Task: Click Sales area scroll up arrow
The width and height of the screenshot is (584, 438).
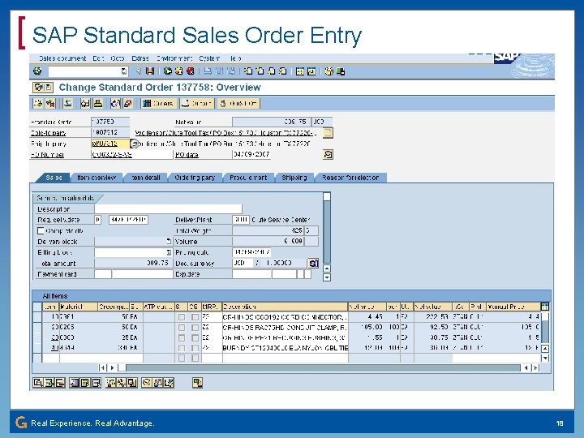Action: pyautogui.click(x=327, y=268)
